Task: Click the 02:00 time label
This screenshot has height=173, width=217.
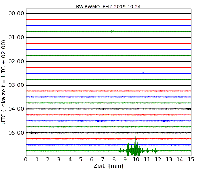Action: [16, 61]
